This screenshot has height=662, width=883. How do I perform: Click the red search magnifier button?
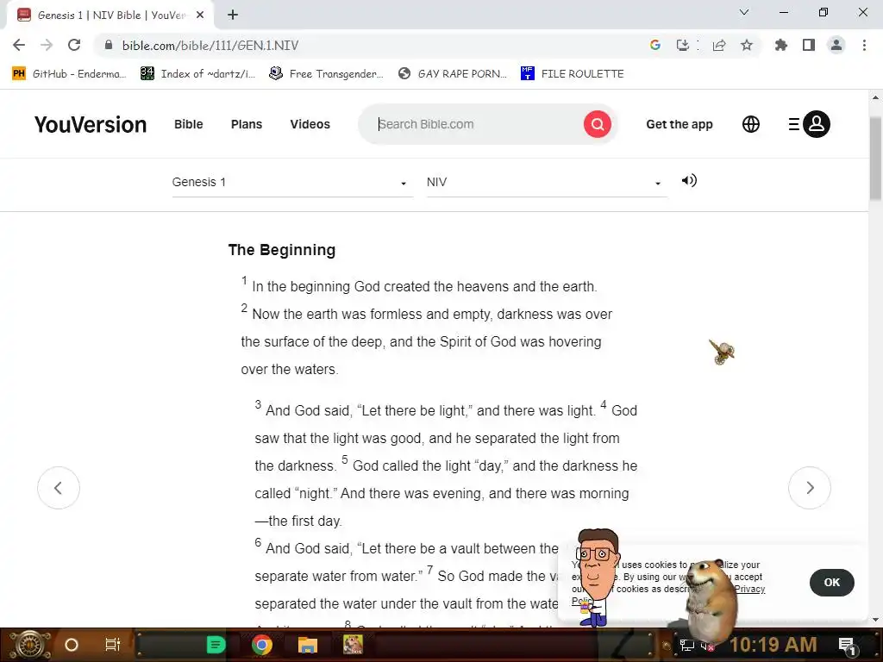pyautogui.click(x=598, y=124)
